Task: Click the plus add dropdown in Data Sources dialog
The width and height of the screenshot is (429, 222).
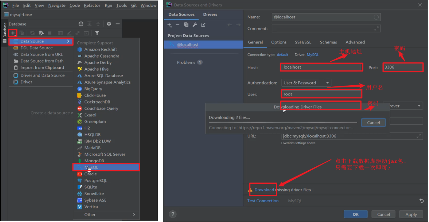Action: (169, 25)
